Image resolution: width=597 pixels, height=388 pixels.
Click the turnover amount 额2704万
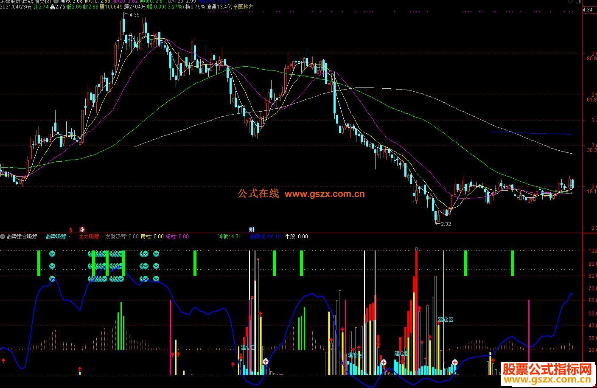135,7
